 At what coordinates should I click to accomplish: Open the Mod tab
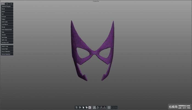click(3, 4)
